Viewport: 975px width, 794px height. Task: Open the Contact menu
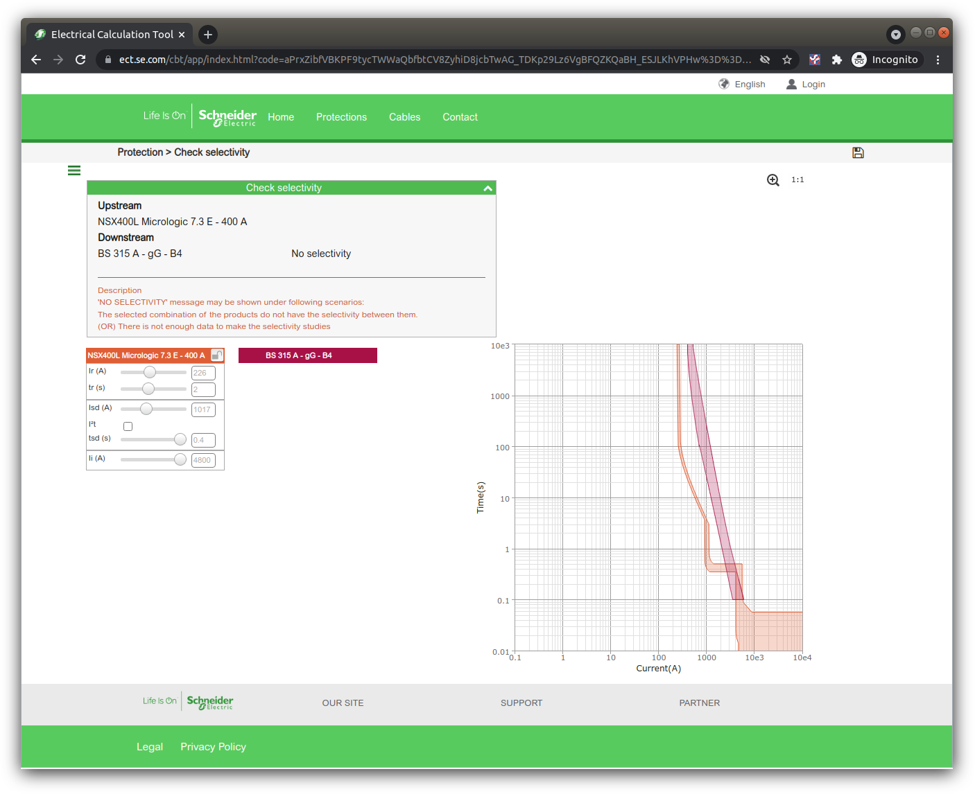pyautogui.click(x=460, y=117)
